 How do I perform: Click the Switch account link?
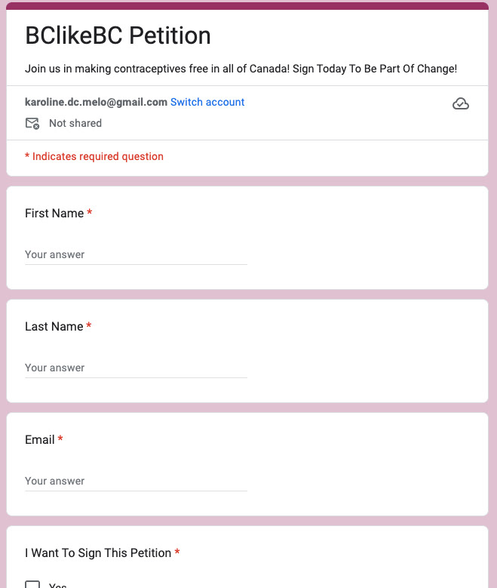pos(207,102)
